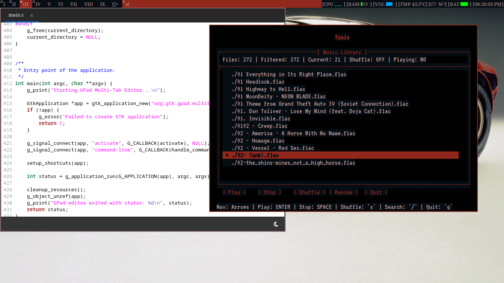The height and width of the screenshot is (283, 504).
Task: Click the []= layout symbol
Action: click(115, 4)
